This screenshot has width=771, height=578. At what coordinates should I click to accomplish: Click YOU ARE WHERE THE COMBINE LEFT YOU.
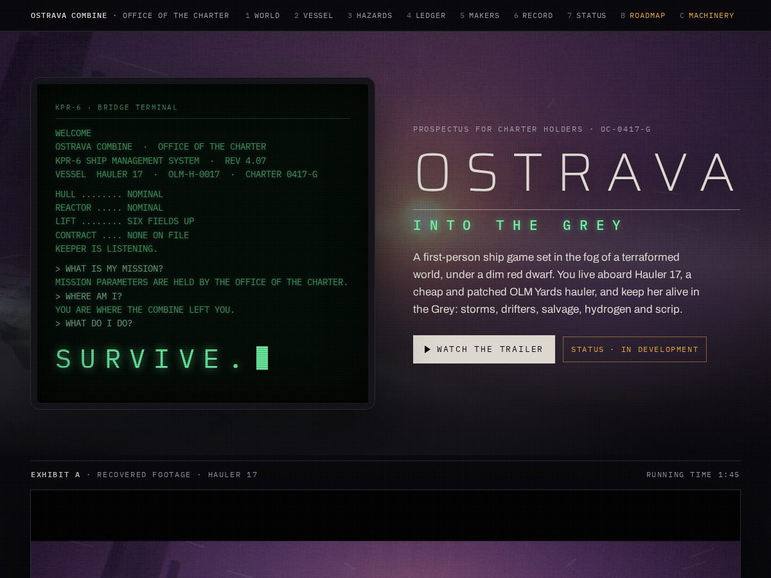pos(145,310)
